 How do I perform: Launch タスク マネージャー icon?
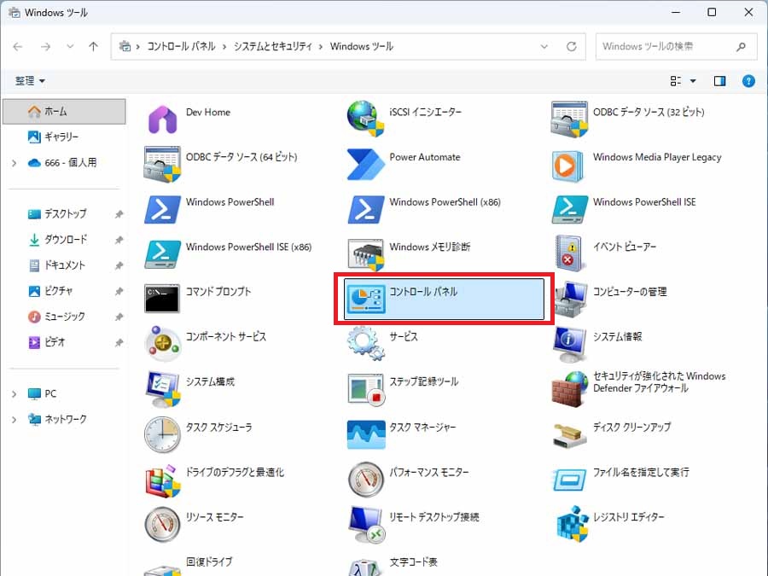(x=365, y=434)
